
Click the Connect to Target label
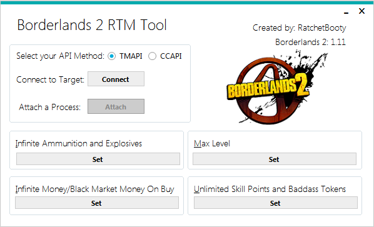click(x=50, y=79)
